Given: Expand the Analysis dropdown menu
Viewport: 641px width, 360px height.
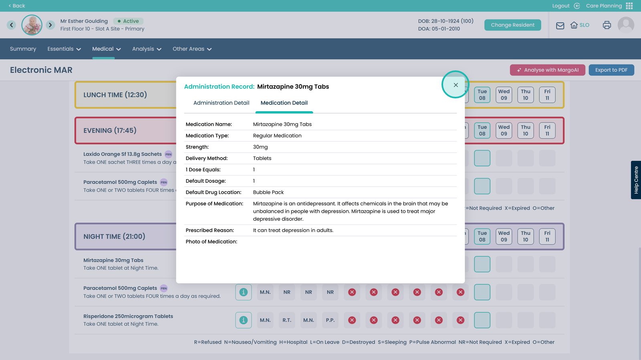Looking at the screenshot, I should [147, 49].
